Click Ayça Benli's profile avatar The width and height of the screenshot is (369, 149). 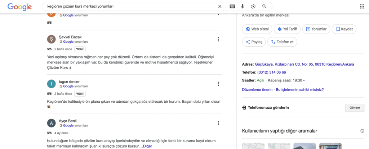(51, 123)
